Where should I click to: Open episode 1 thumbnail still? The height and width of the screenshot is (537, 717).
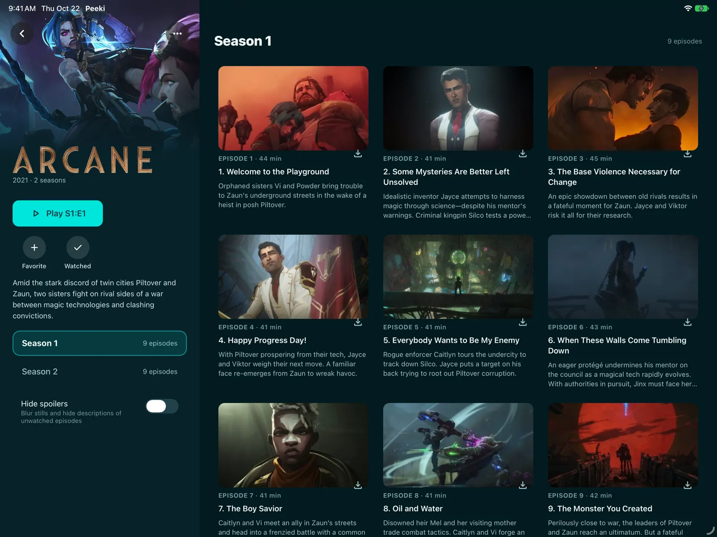tap(294, 108)
